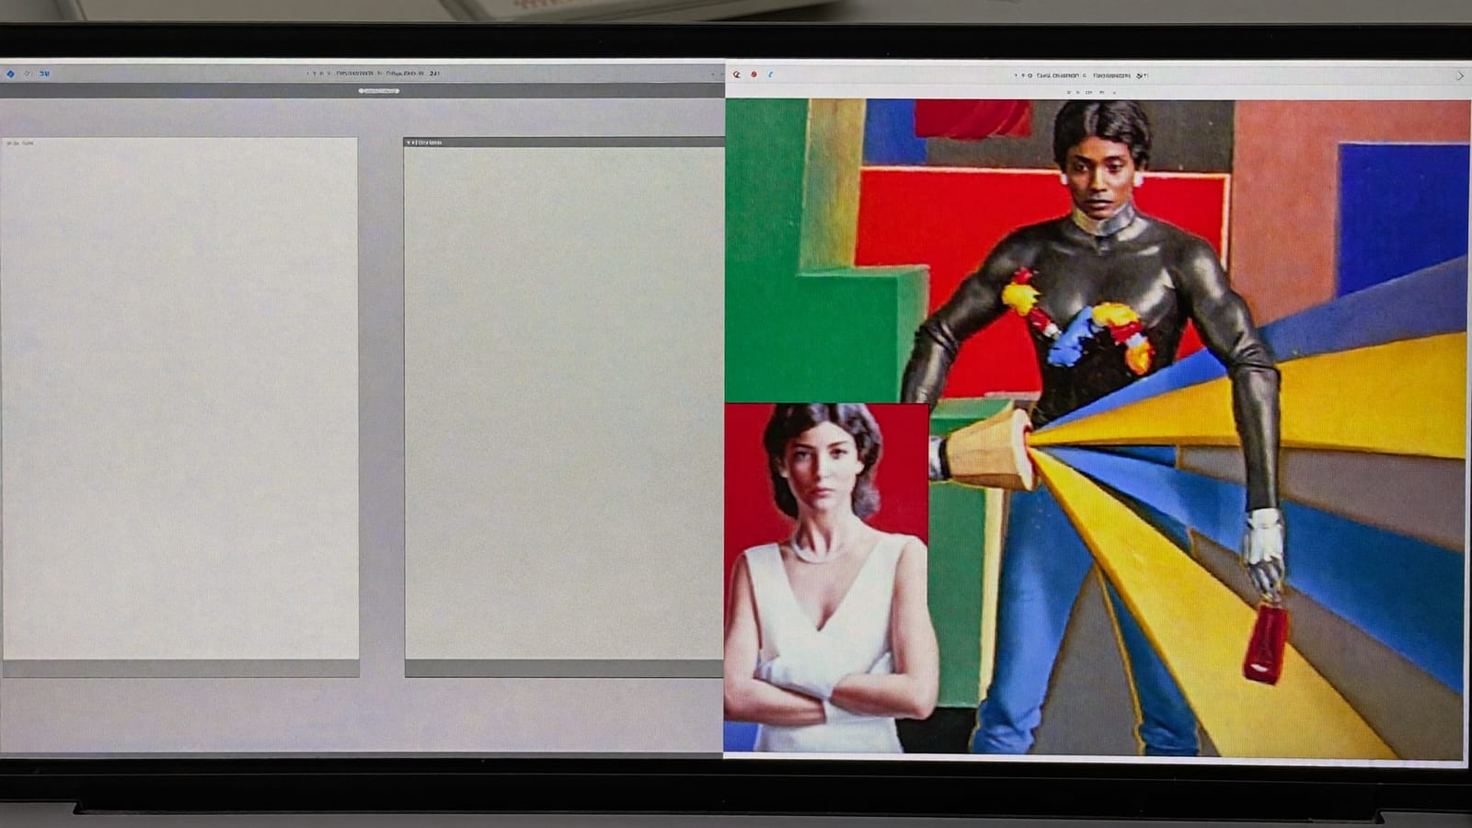Click the white pill-shaped control in the dark bar
The width and height of the screenshot is (1472, 828).
[x=378, y=91]
